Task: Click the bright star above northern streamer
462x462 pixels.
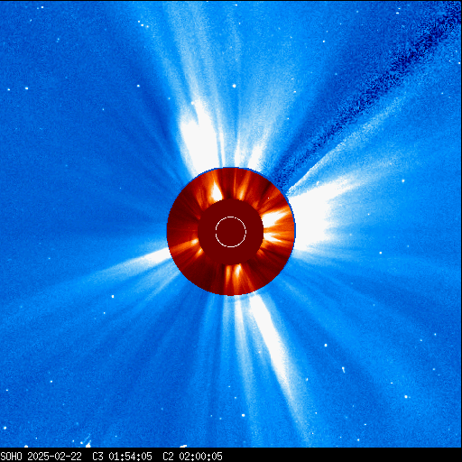Action: tap(234, 86)
